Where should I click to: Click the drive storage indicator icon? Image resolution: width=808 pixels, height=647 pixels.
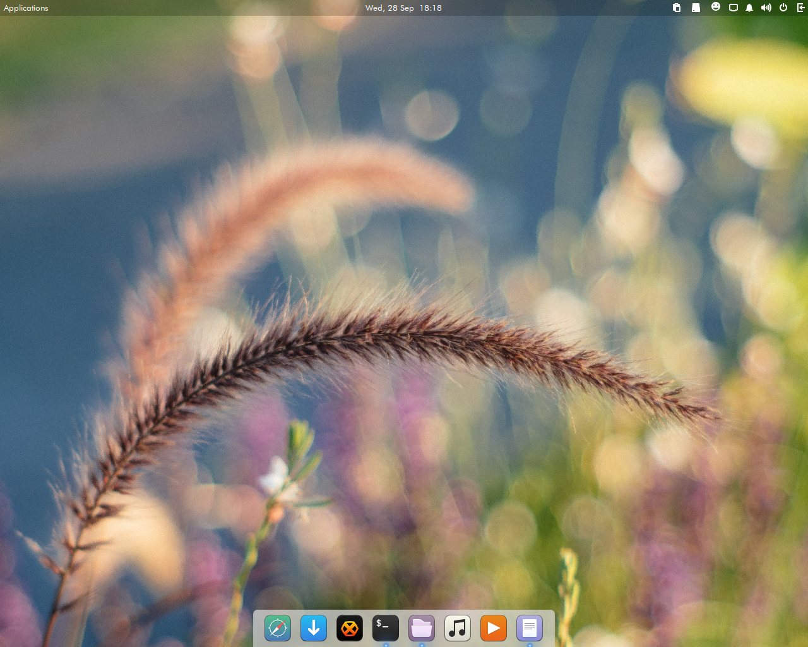696,8
